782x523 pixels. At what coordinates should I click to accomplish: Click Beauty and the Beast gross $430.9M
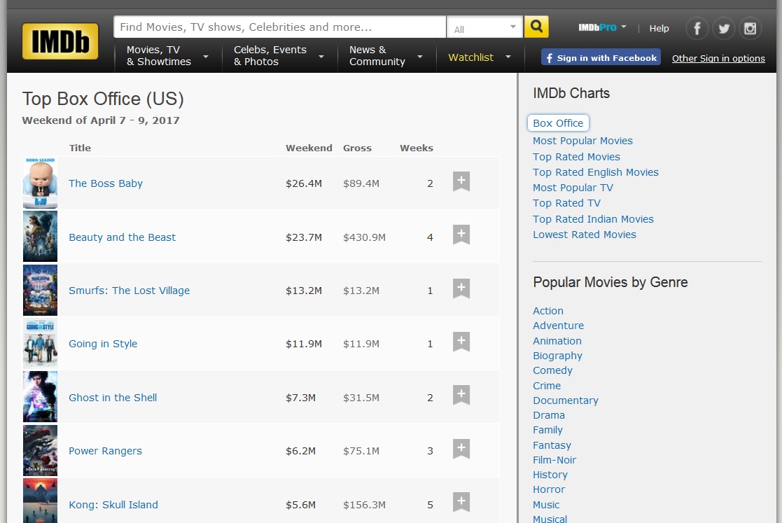[364, 237]
